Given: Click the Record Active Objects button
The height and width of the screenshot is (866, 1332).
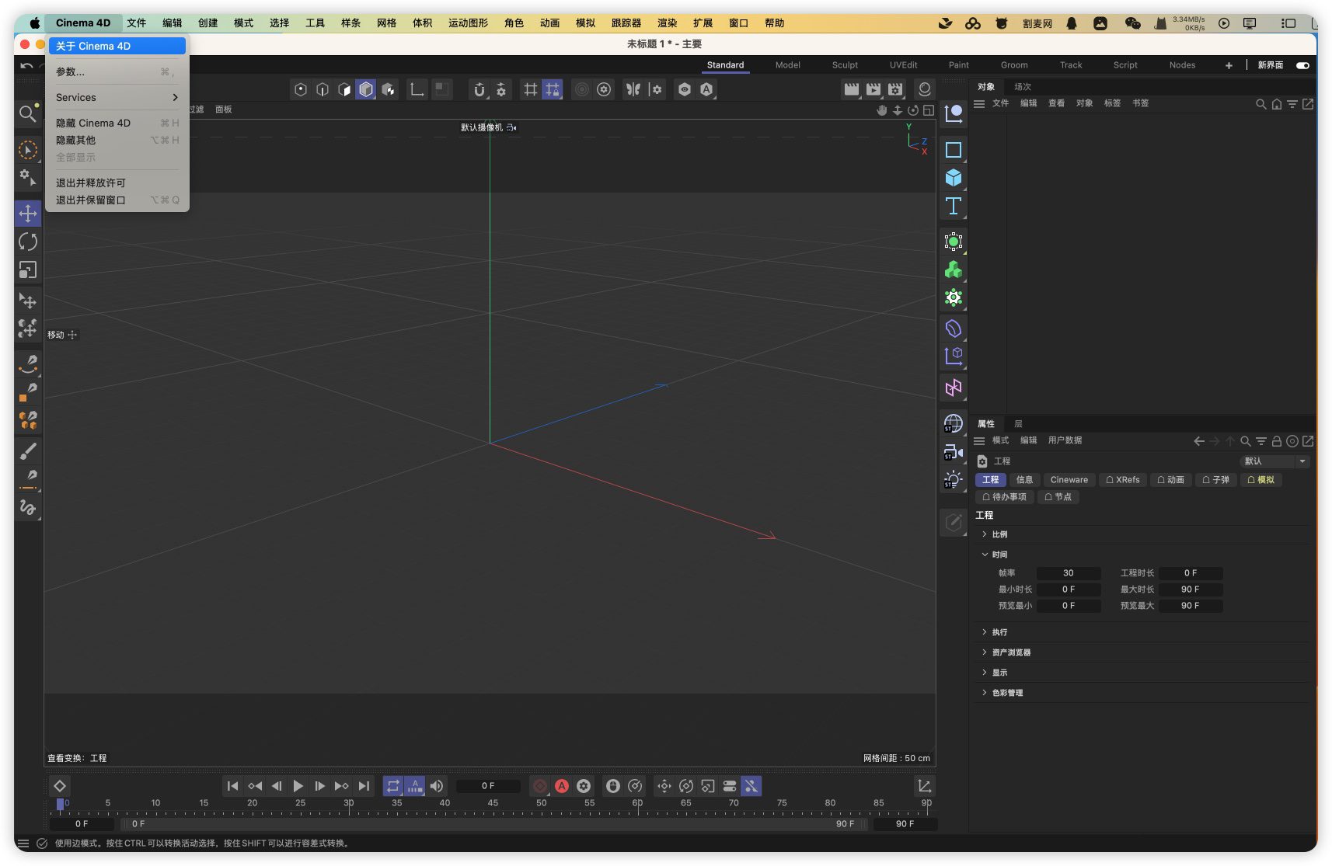Looking at the screenshot, I should [540, 786].
